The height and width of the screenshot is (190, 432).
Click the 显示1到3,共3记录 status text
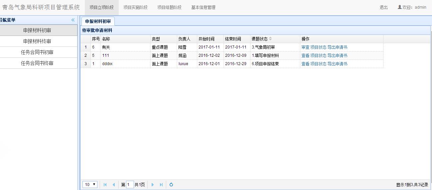tap(412, 185)
